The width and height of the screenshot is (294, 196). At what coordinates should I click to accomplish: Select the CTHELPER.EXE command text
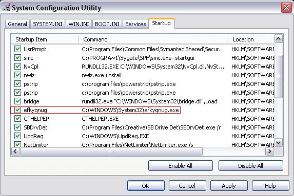point(100,119)
